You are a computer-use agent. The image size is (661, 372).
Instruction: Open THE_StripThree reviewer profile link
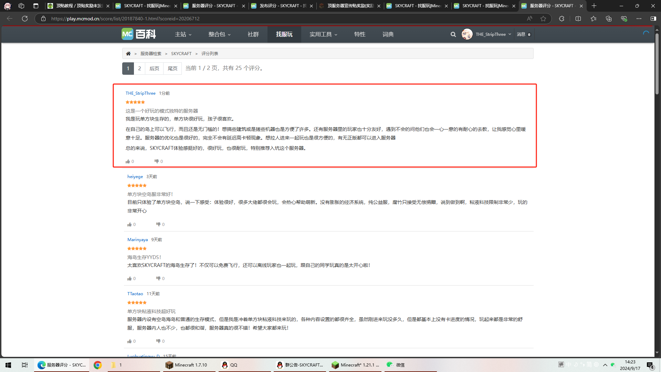click(140, 93)
